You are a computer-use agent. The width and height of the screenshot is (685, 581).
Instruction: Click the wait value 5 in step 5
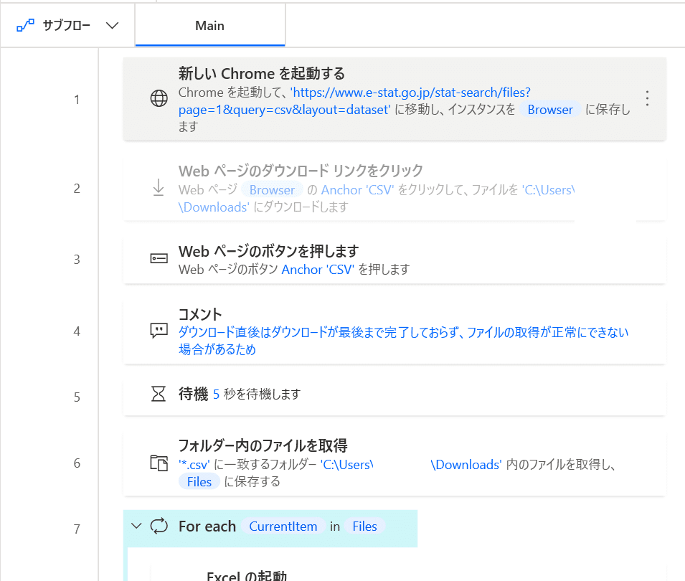point(216,394)
